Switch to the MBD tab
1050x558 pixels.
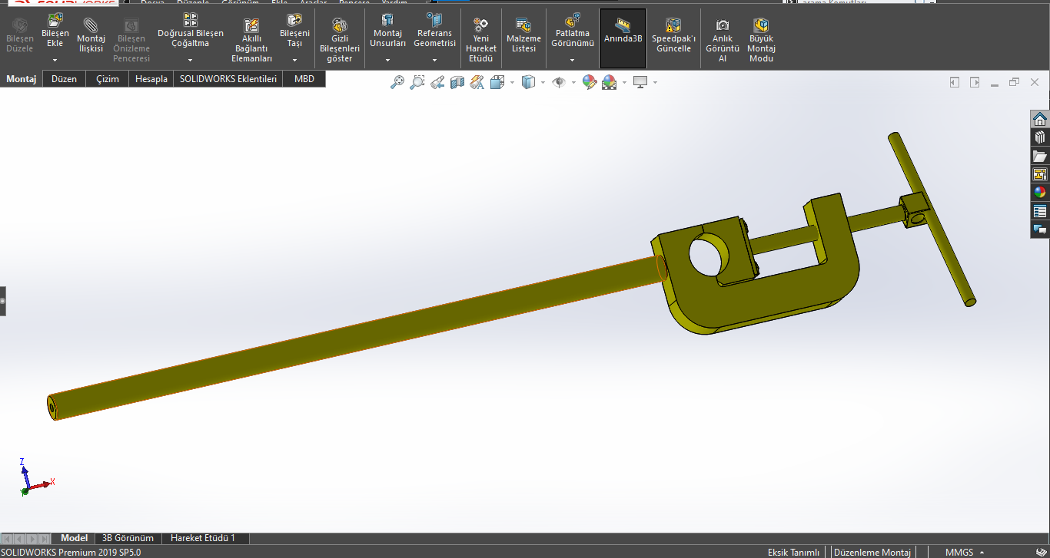[x=304, y=79]
